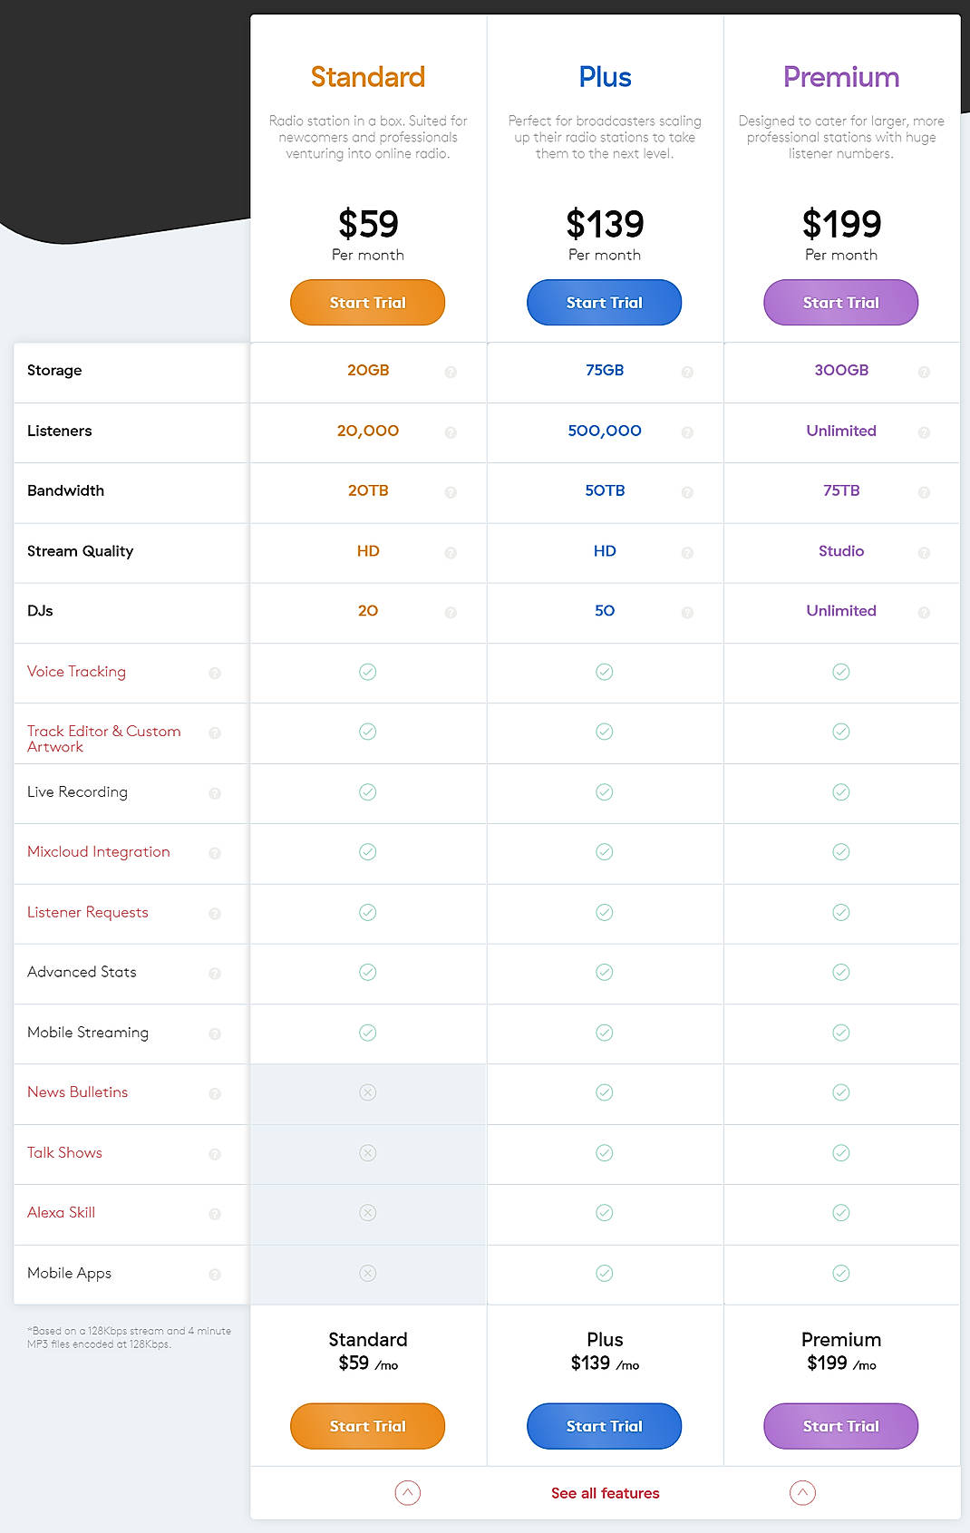The width and height of the screenshot is (970, 1533).
Task: Click the Live Recording checkmark in Plus column
Action: coord(604,791)
